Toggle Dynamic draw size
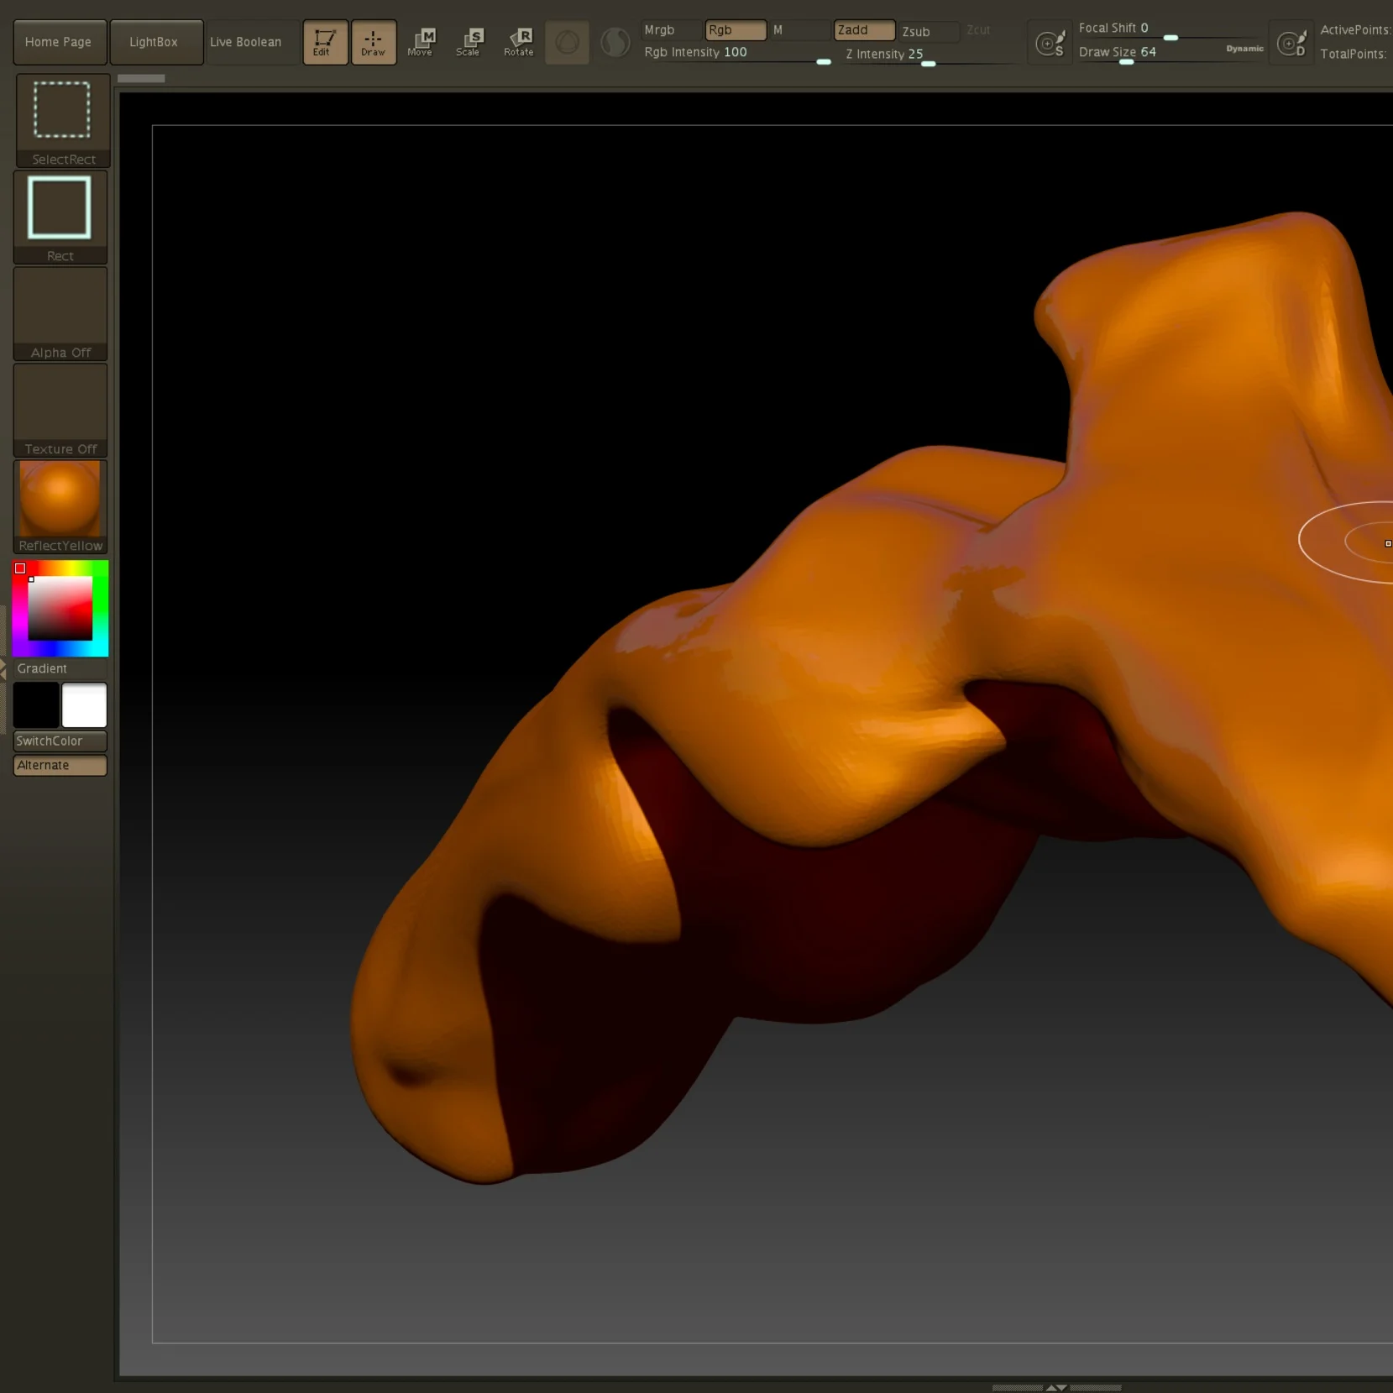 pos(1244,49)
